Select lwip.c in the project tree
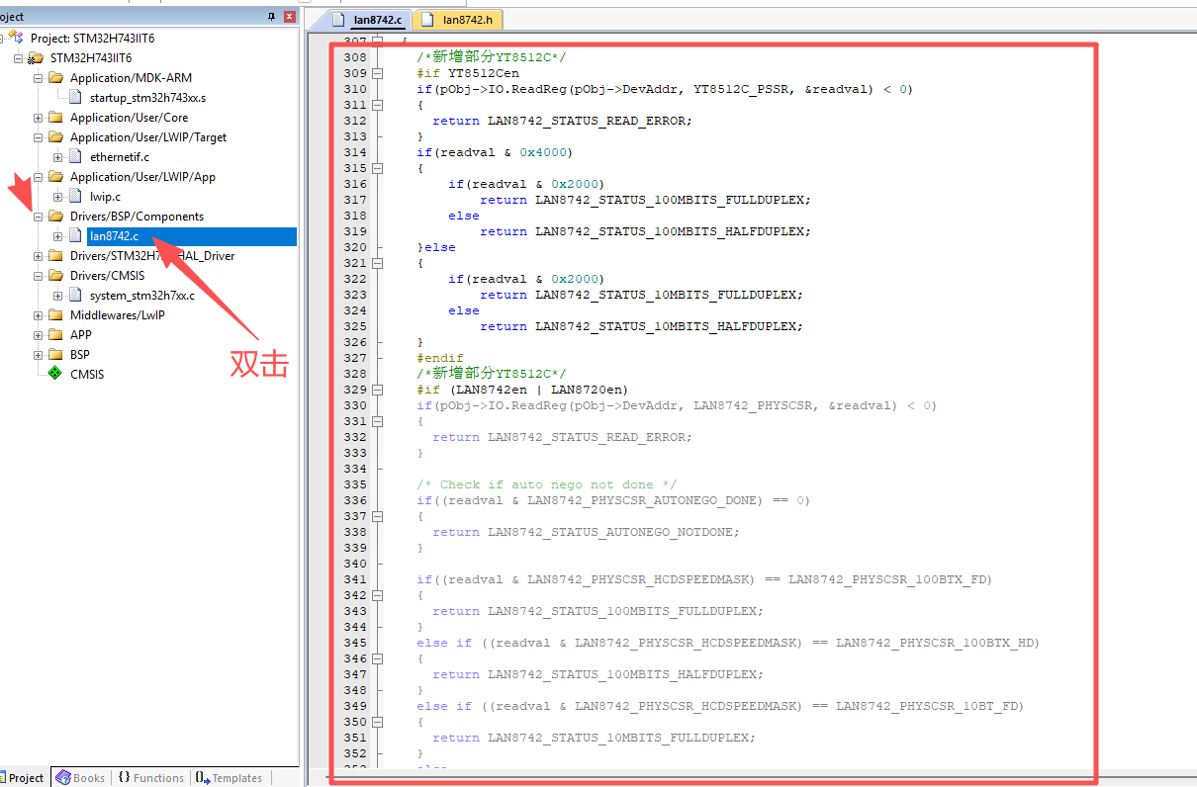Viewport: 1197px width, 787px height. click(105, 197)
